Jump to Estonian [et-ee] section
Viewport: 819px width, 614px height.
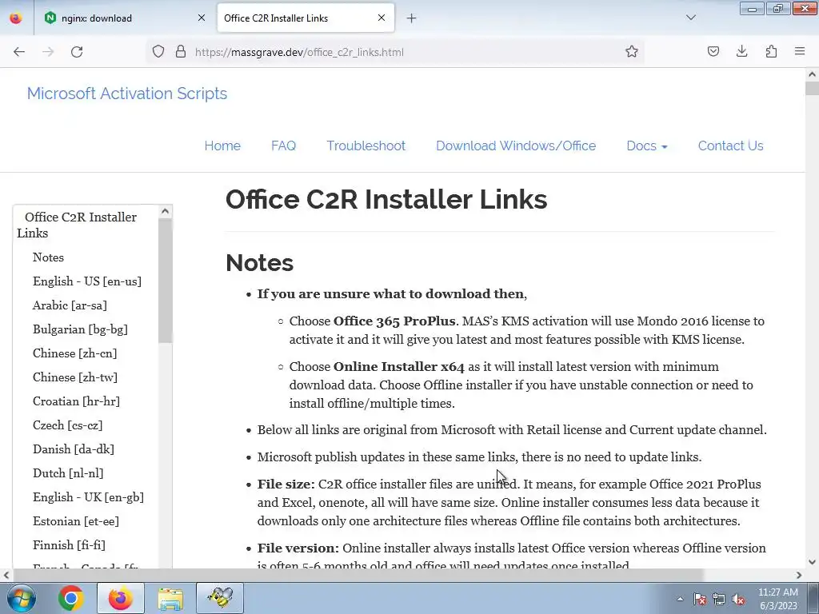point(76,521)
